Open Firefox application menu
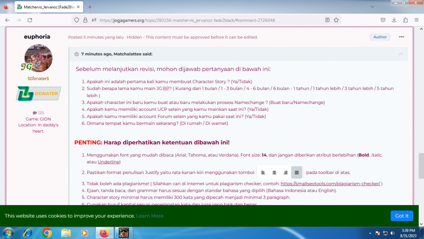Image resolution: width=424 pixels, height=239 pixels. point(416,20)
